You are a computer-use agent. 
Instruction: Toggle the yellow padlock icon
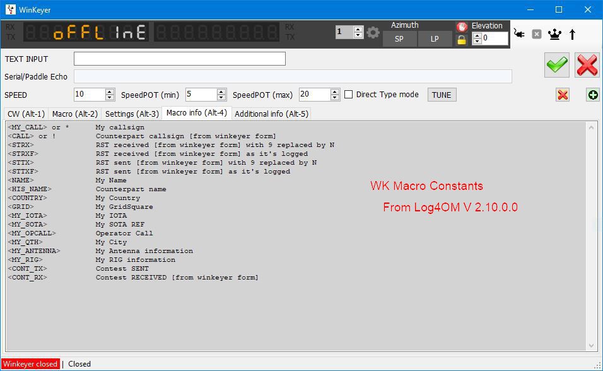pyautogui.click(x=462, y=40)
